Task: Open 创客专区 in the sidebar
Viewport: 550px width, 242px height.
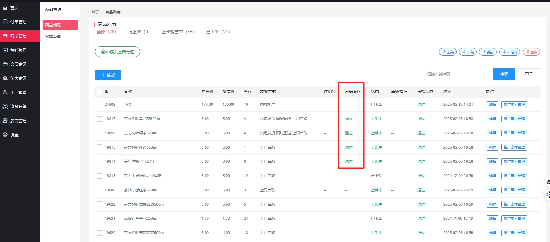Action: pyautogui.click(x=18, y=78)
